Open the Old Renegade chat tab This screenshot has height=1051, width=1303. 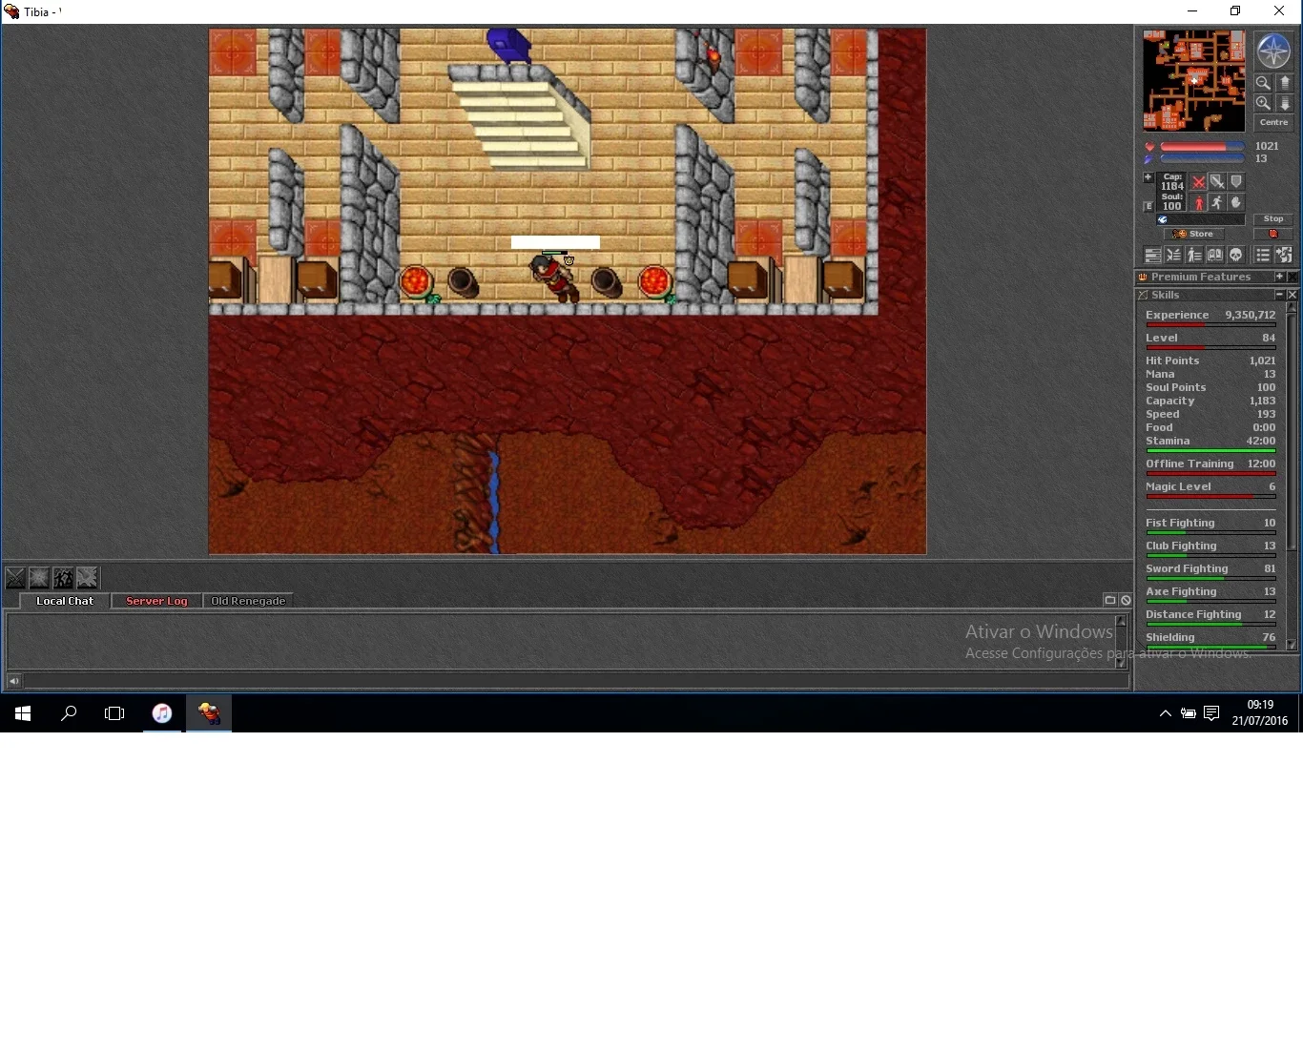[248, 601]
